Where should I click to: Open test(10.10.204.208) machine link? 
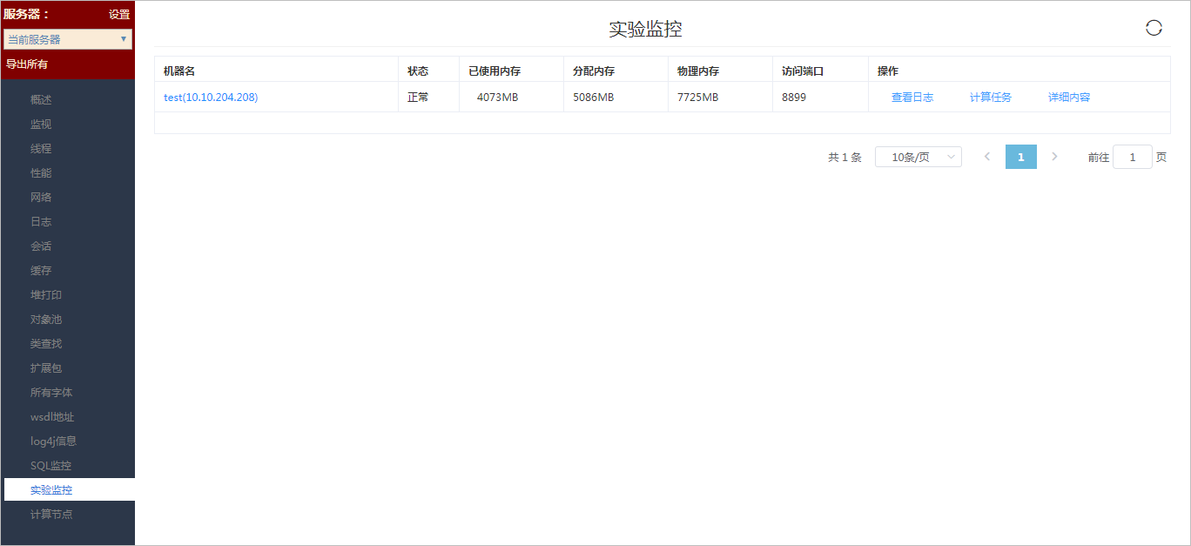point(211,98)
